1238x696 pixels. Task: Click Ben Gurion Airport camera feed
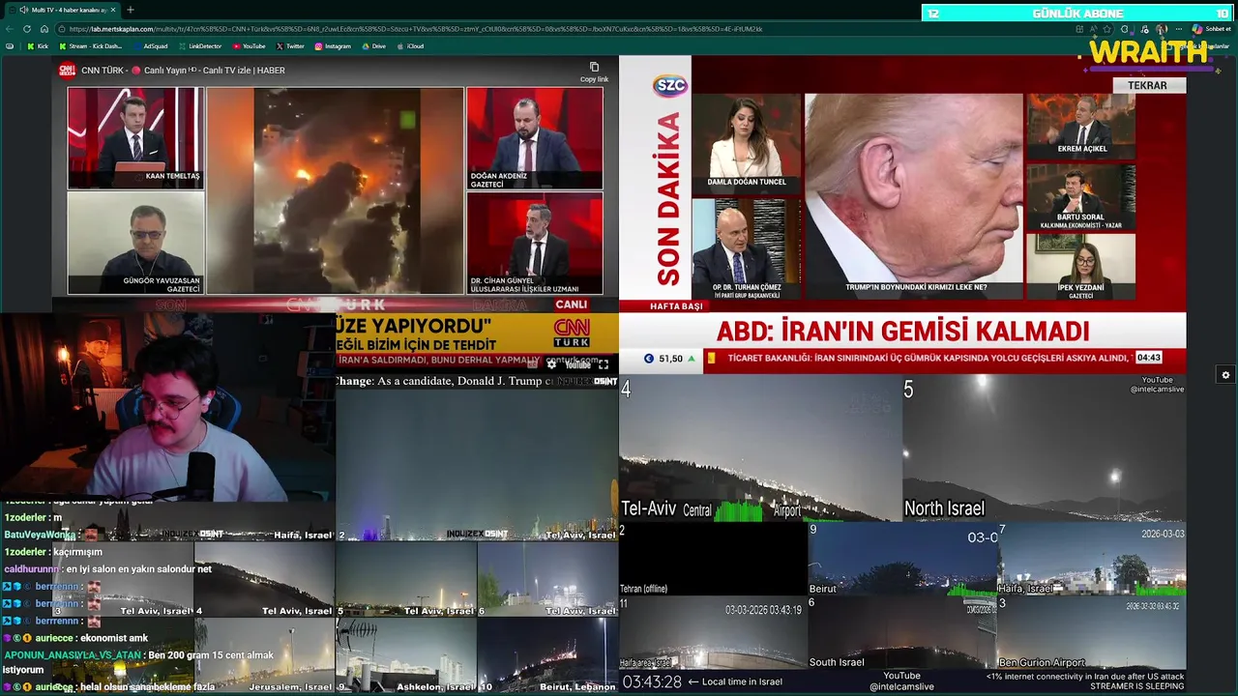(x=1092, y=632)
